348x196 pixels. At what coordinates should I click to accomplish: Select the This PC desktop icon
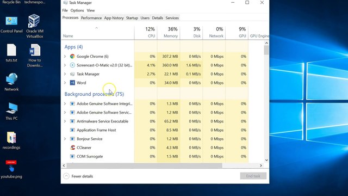11,111
